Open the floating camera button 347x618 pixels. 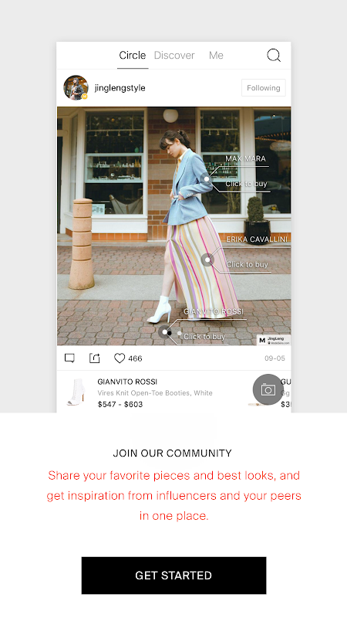click(268, 389)
